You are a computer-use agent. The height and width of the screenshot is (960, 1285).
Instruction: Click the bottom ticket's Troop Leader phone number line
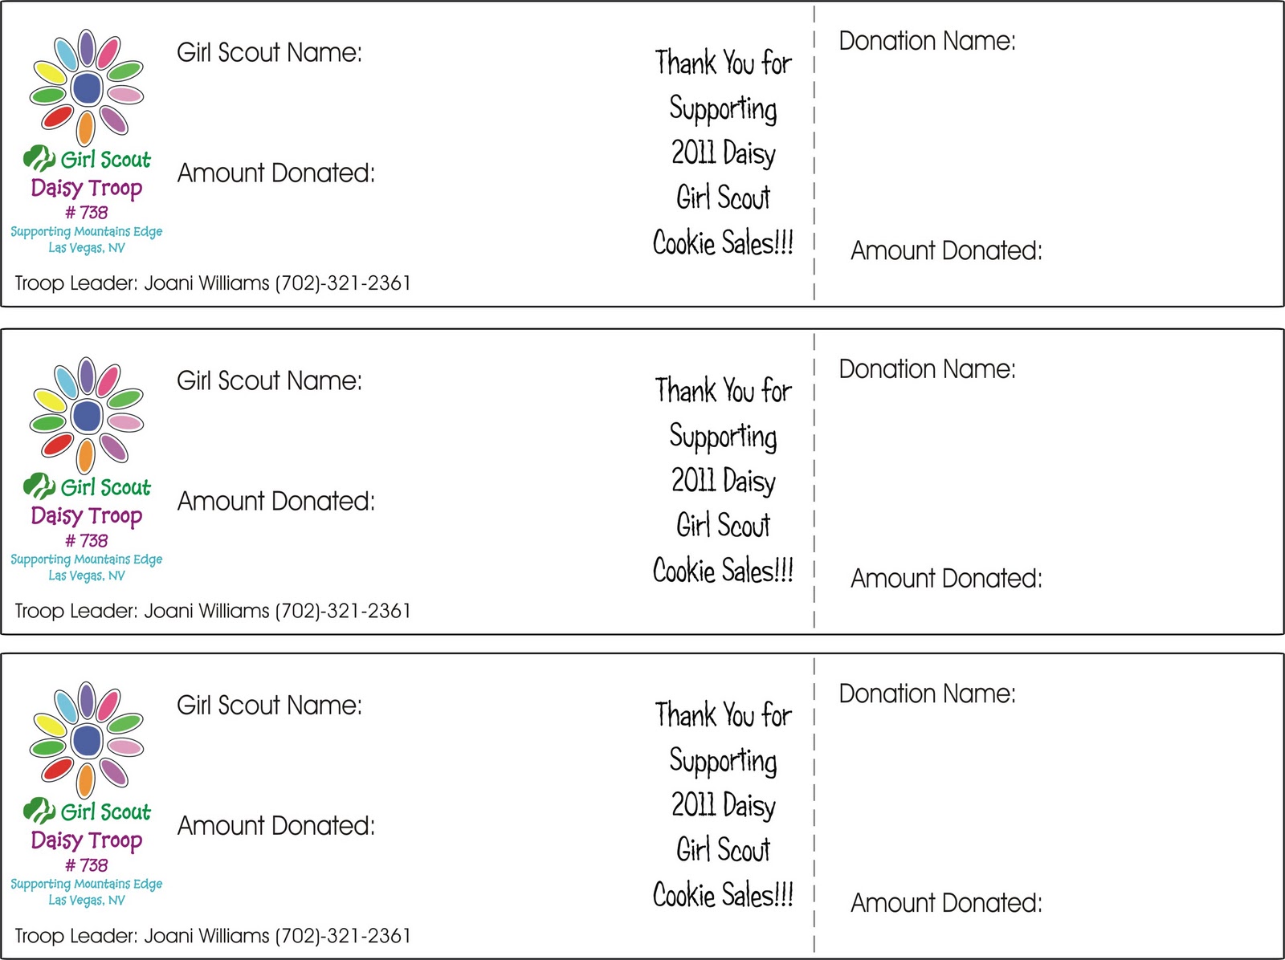coord(213,936)
